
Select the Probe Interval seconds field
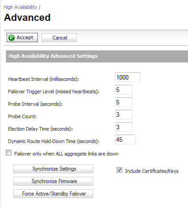click(x=124, y=102)
